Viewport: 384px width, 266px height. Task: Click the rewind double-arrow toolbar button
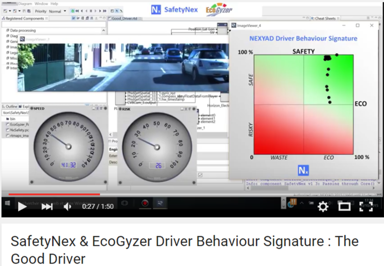(x=77, y=11)
